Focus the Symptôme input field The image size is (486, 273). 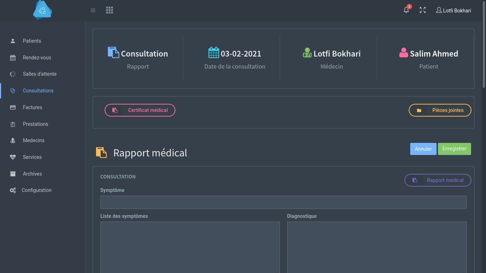click(284, 202)
